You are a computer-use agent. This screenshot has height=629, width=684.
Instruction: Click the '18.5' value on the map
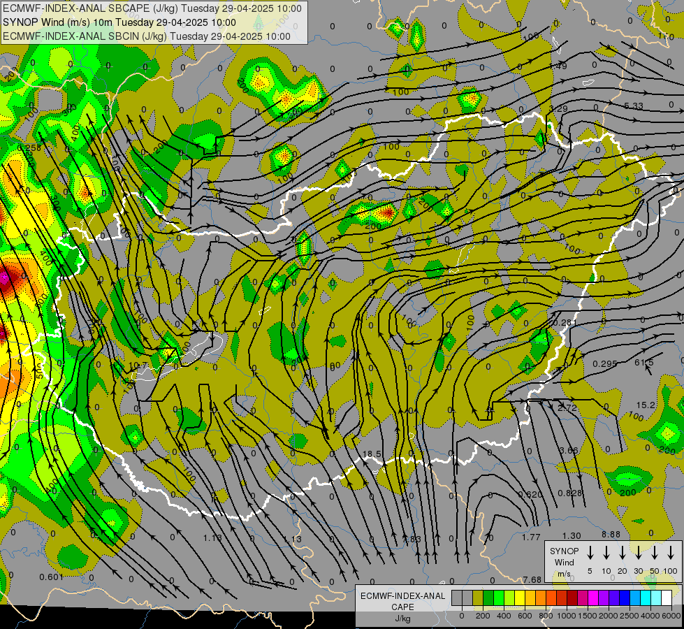coord(372,454)
